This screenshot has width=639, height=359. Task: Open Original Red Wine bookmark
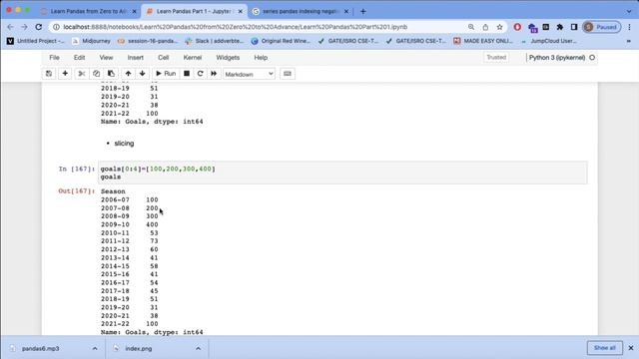(281, 41)
